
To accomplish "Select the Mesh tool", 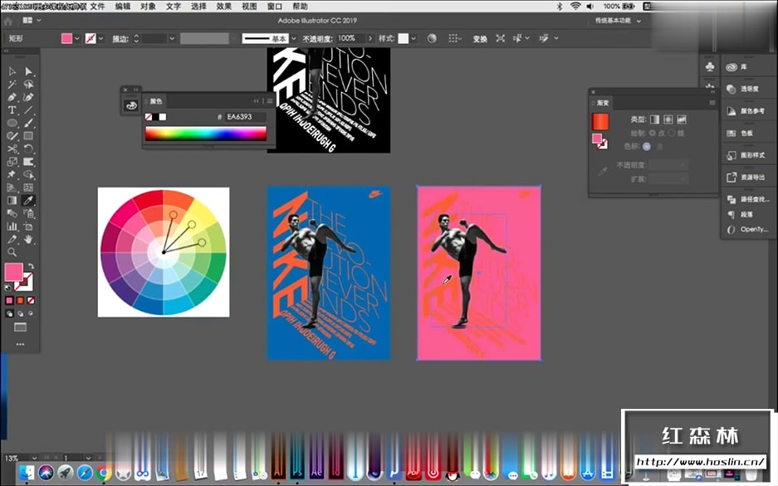I will (28, 187).
